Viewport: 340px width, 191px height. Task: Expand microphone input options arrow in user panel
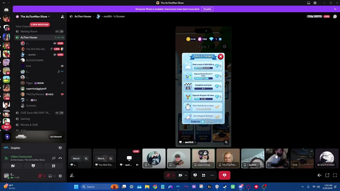tap(44, 176)
